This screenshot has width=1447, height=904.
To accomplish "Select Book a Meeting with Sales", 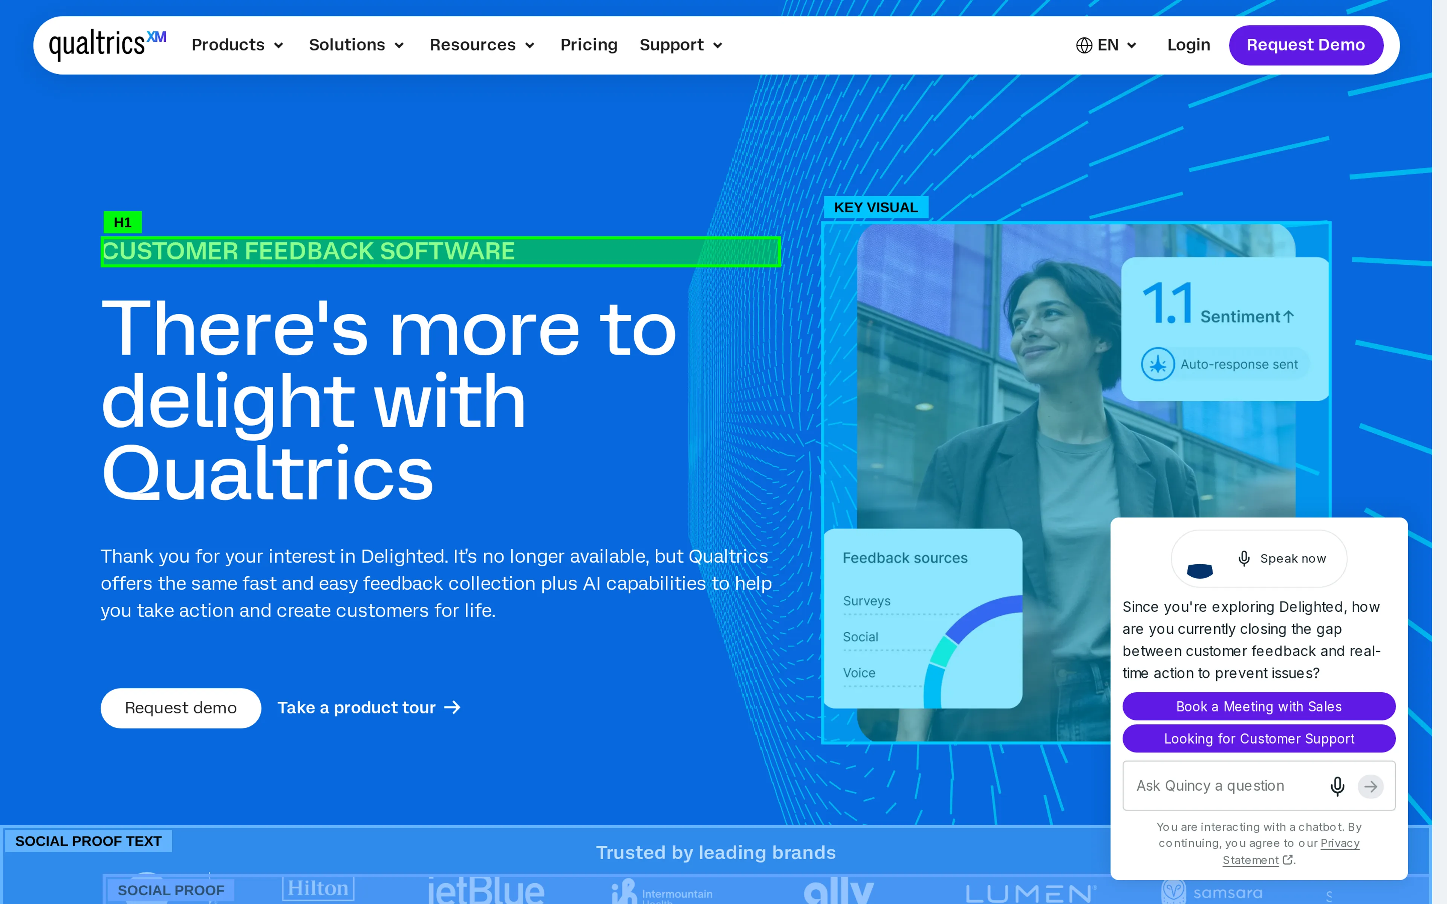I will tap(1259, 706).
